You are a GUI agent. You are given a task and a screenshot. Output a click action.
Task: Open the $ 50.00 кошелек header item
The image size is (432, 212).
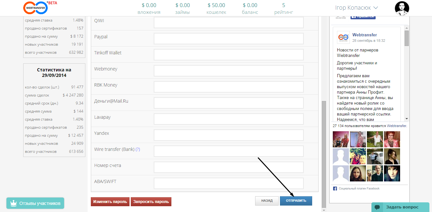[x=216, y=9]
